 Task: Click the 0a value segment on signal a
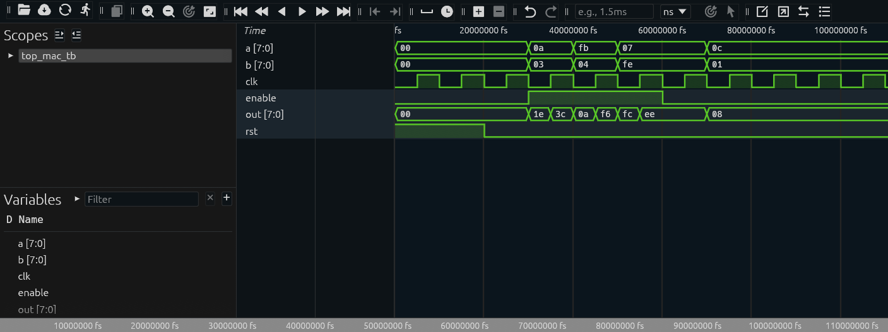[x=550, y=48]
